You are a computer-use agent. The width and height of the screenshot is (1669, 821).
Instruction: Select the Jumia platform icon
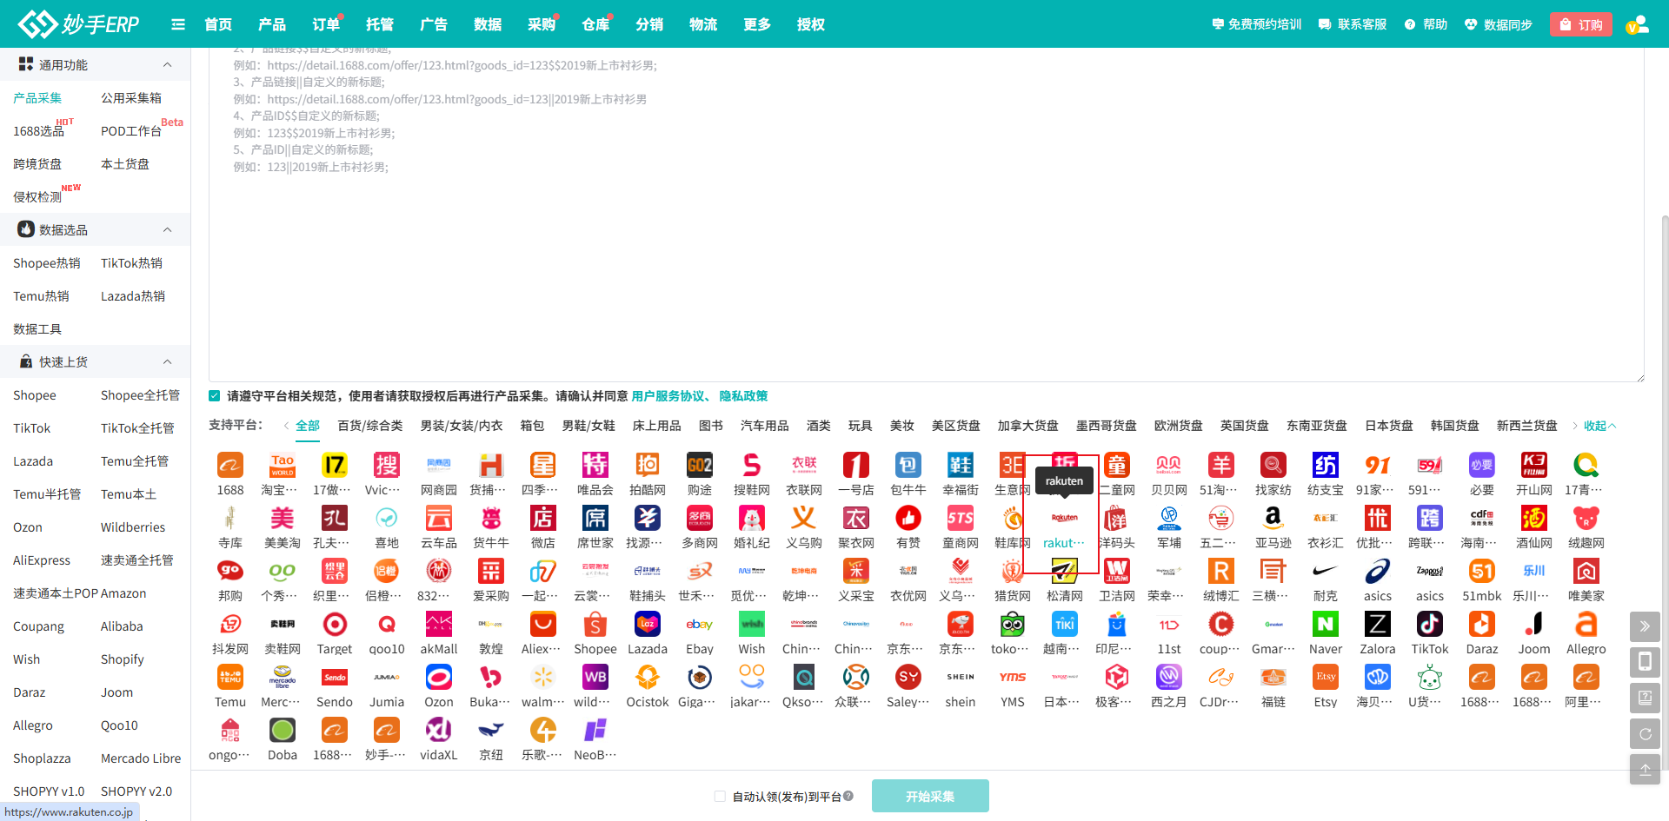click(387, 678)
